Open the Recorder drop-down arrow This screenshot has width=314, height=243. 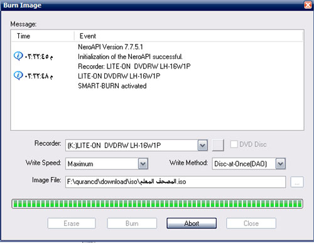click(202, 145)
